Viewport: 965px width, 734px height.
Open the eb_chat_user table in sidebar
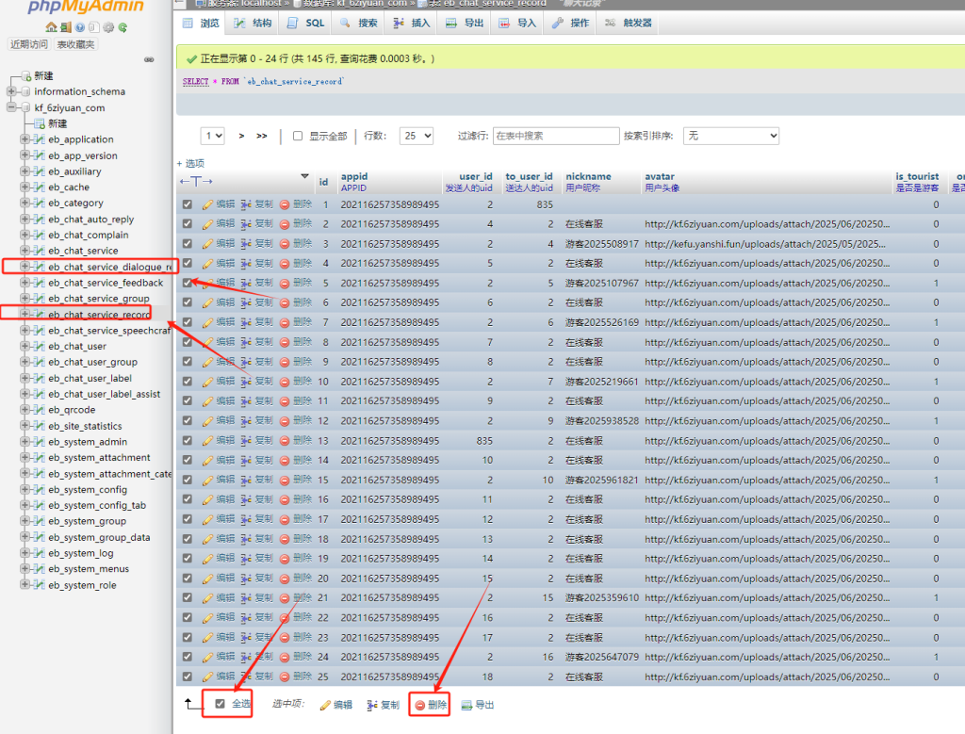[77, 346]
